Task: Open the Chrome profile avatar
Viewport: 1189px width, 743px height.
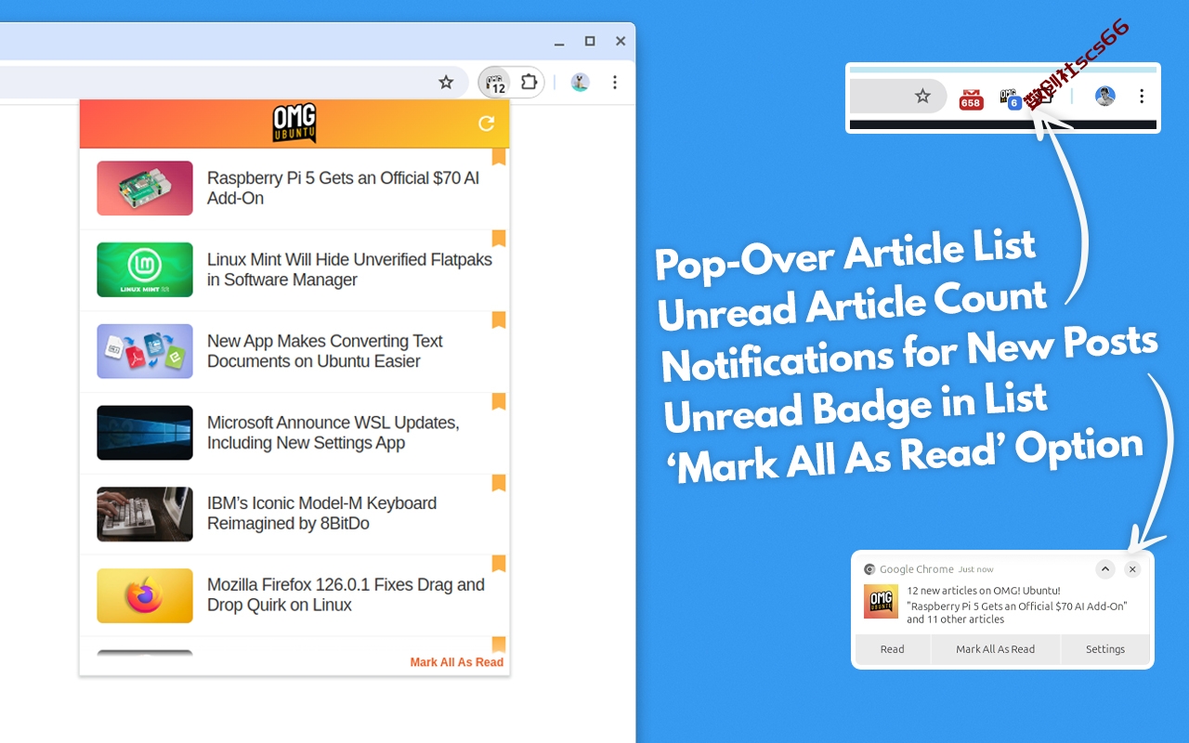Action: [581, 83]
